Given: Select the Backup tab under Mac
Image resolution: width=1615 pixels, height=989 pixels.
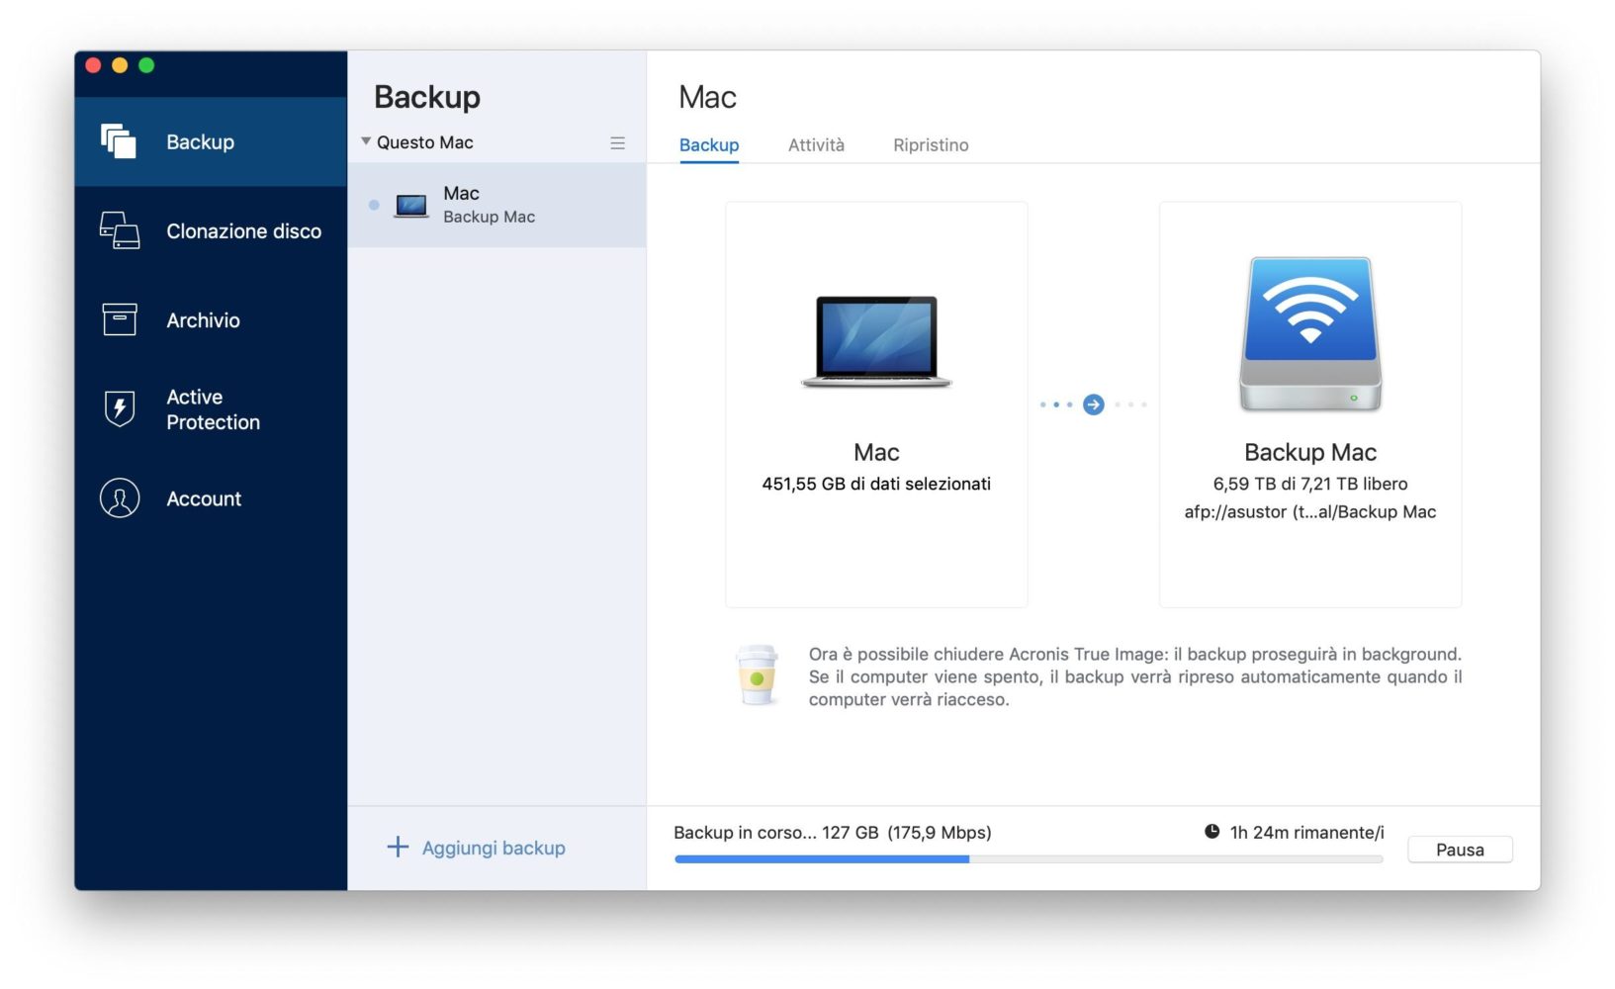Looking at the screenshot, I should tap(709, 145).
